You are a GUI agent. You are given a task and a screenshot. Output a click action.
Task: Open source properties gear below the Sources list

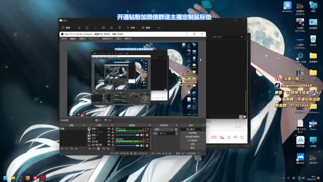tap(99, 148)
